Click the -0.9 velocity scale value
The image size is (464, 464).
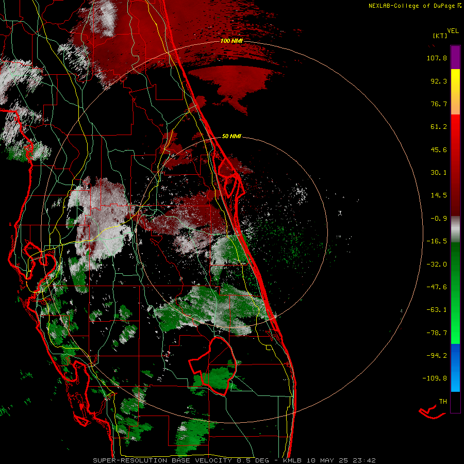tap(439, 219)
